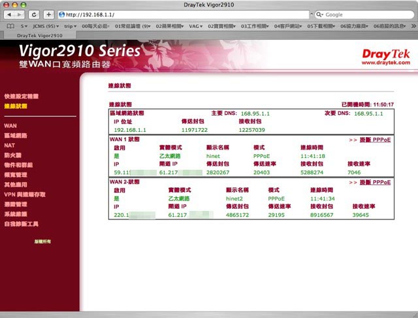
Task: Open the VPN 與遠端存取 sidebar menu
Action: point(25,195)
